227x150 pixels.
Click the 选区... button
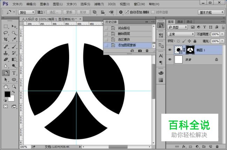[x=54, y=12]
